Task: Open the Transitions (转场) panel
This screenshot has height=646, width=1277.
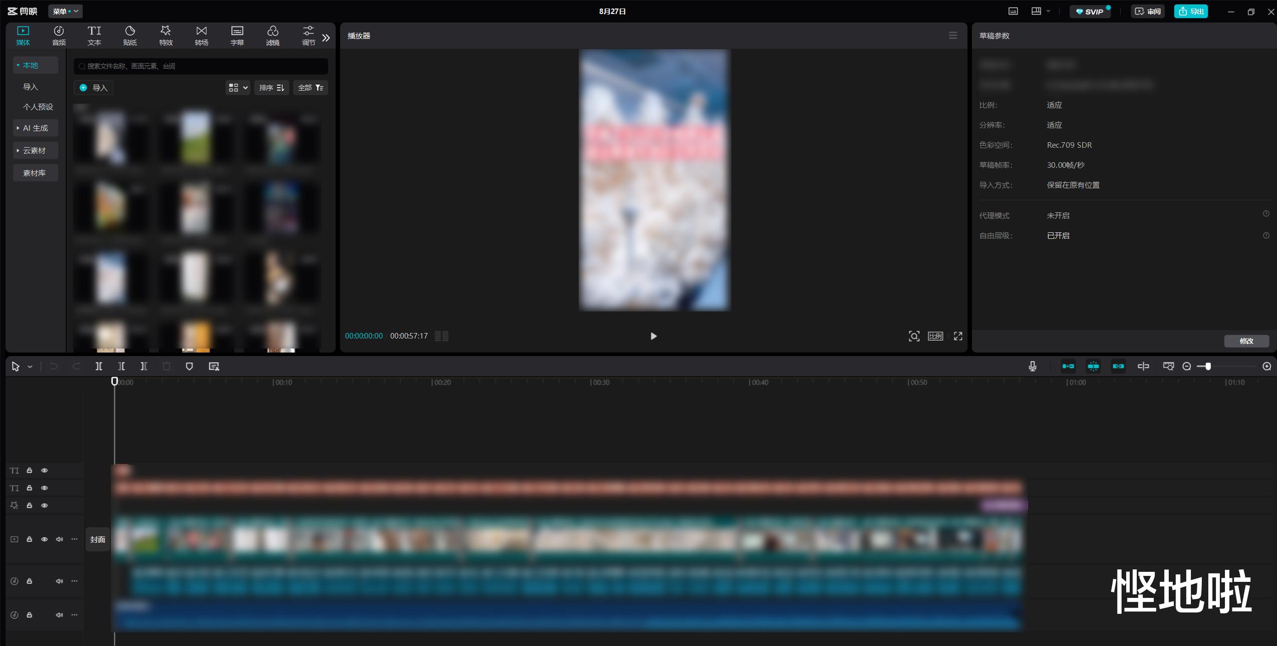Action: click(x=201, y=36)
